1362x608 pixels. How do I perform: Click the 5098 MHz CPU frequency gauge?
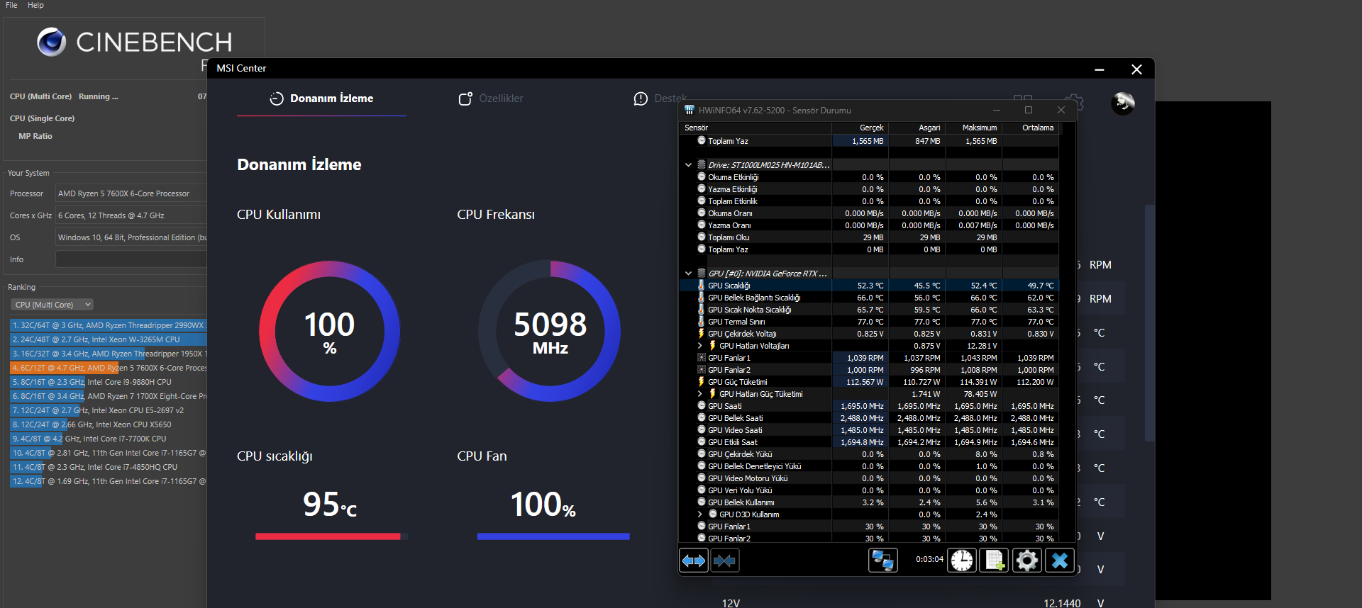[x=550, y=331]
